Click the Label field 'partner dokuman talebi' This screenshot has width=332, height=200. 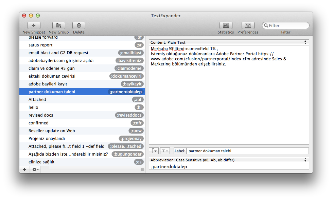tap(247, 151)
